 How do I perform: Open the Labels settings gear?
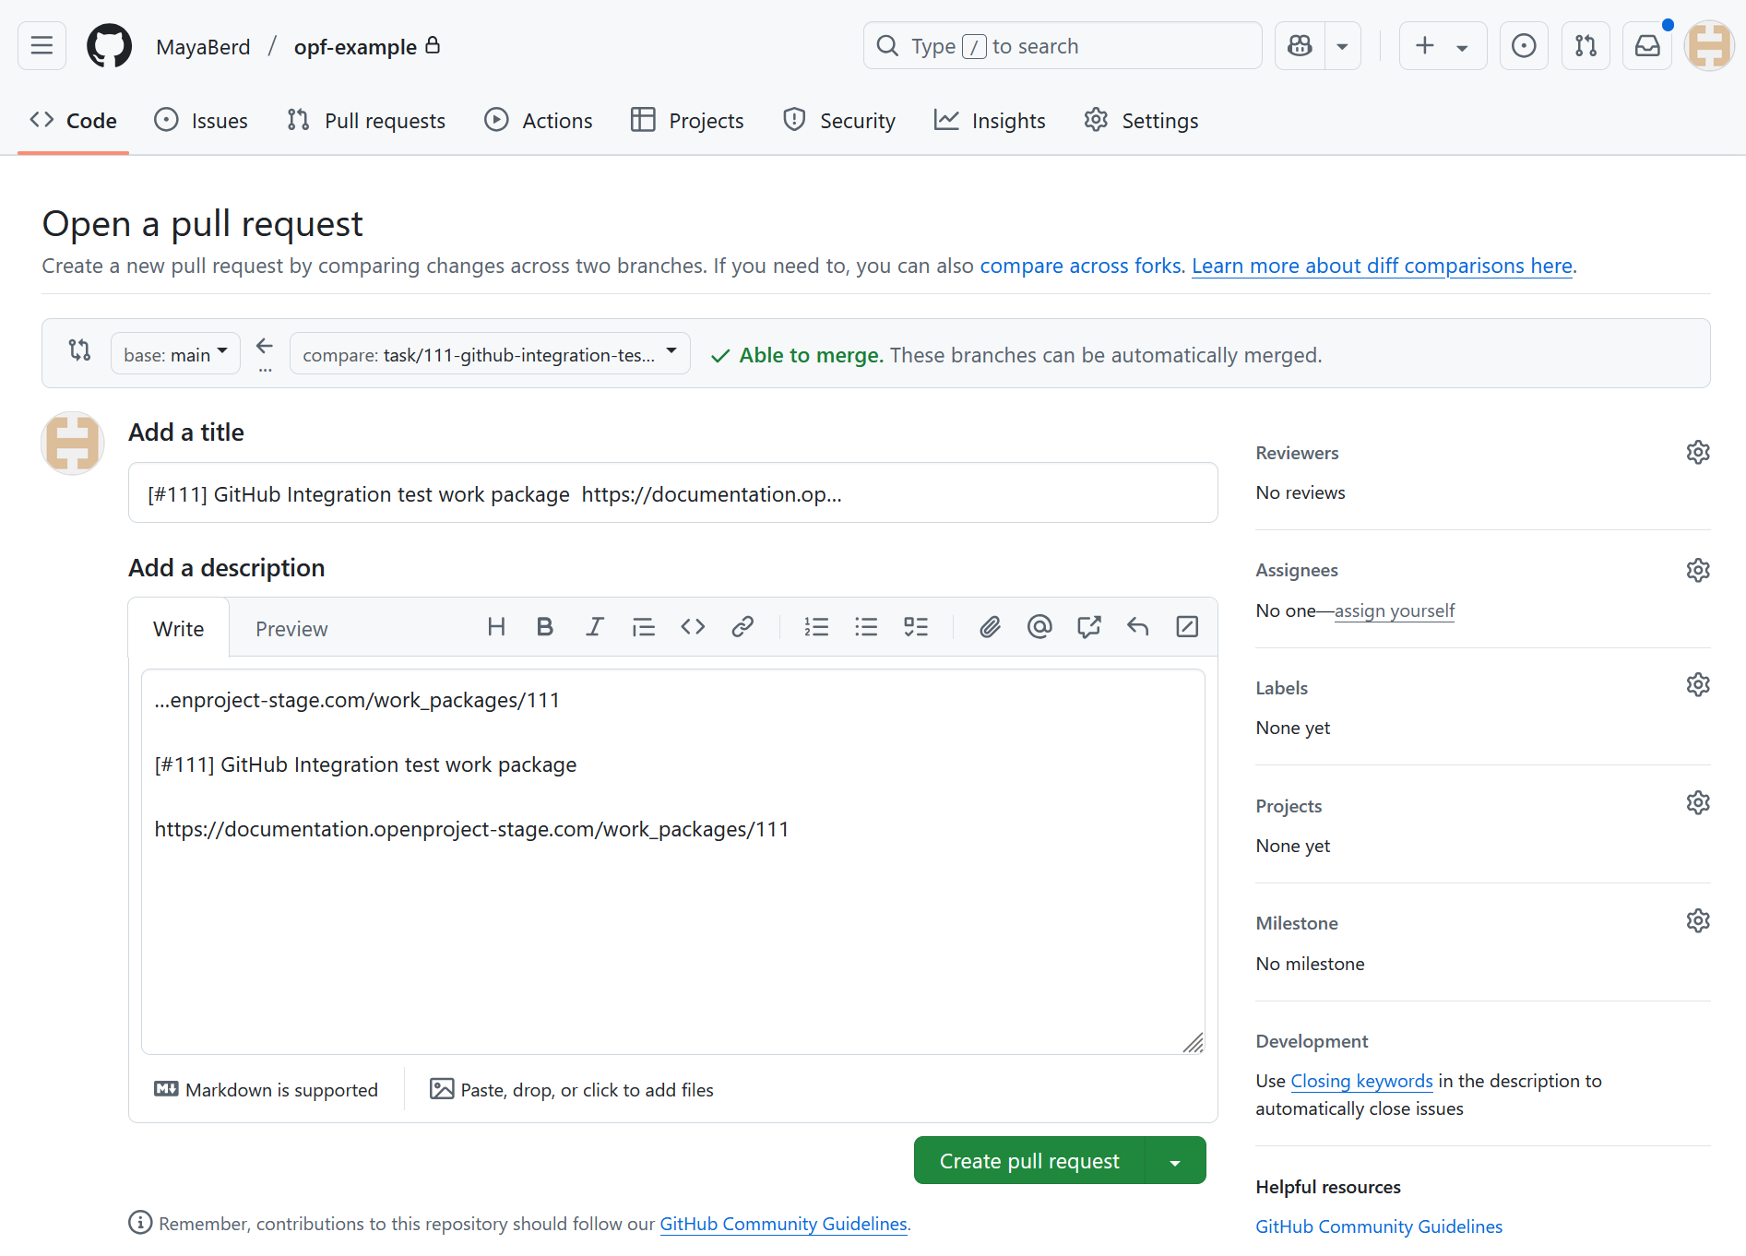pyautogui.click(x=1698, y=683)
